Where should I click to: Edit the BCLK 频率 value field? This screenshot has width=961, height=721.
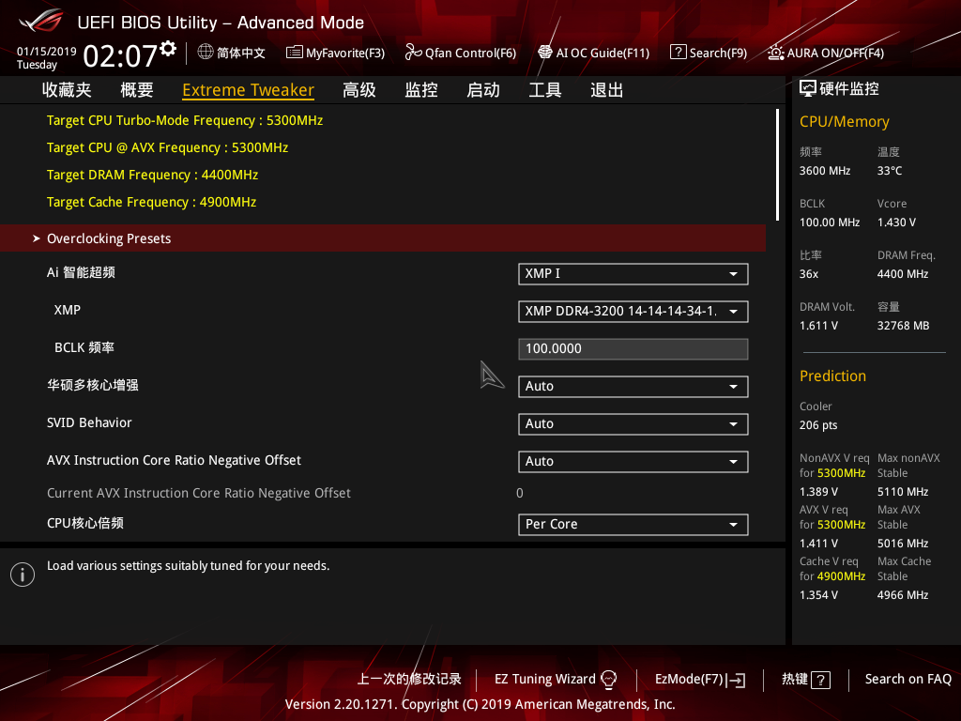633,348
